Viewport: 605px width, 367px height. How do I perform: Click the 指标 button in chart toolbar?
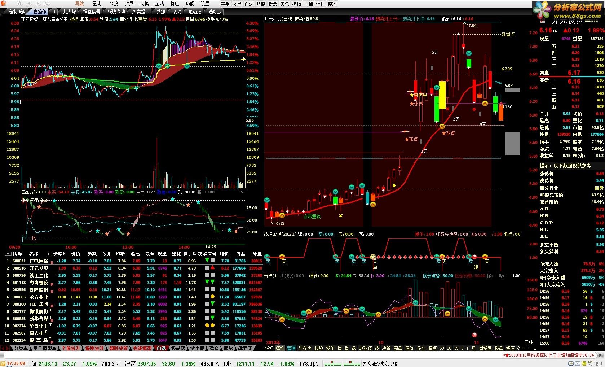[269, 348]
